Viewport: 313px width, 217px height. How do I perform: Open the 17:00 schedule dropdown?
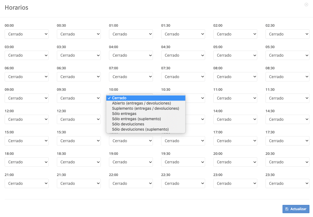click(235, 141)
